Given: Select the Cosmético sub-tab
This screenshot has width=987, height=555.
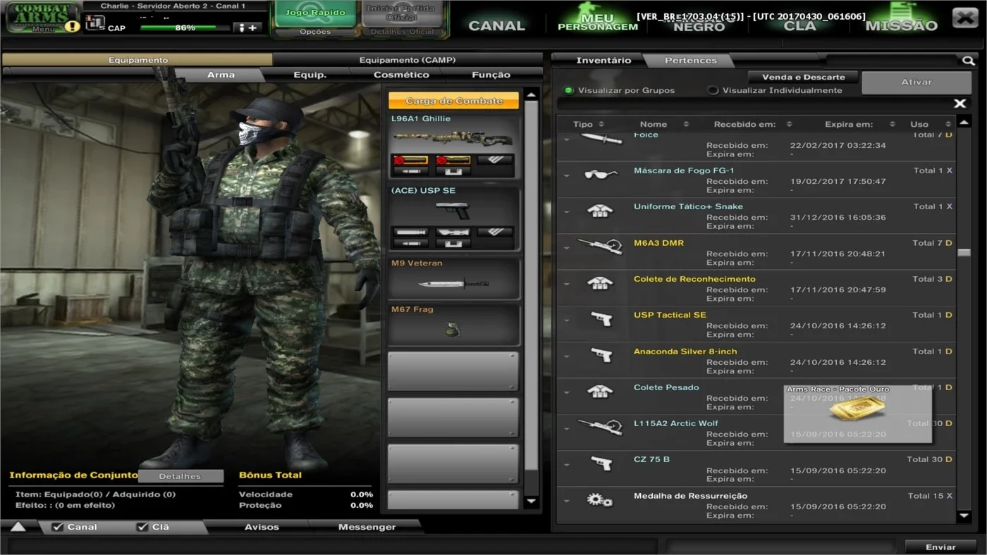Looking at the screenshot, I should point(401,75).
